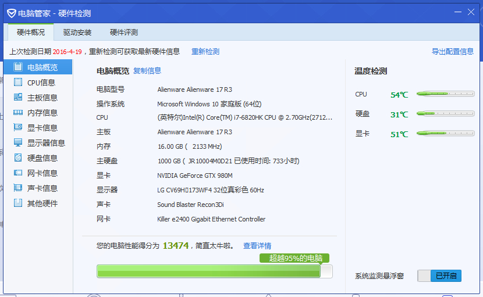Click the 电脑型号 value Alienware Alienware 17 R3
The image size is (483, 297).
click(x=195, y=90)
